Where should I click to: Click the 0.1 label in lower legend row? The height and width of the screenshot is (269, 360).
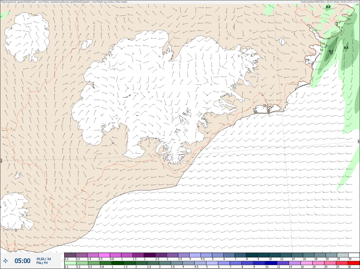tap(66, 267)
